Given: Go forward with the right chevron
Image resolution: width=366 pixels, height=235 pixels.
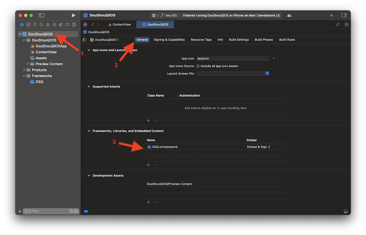Looking at the screenshot, I should coord(98,25).
